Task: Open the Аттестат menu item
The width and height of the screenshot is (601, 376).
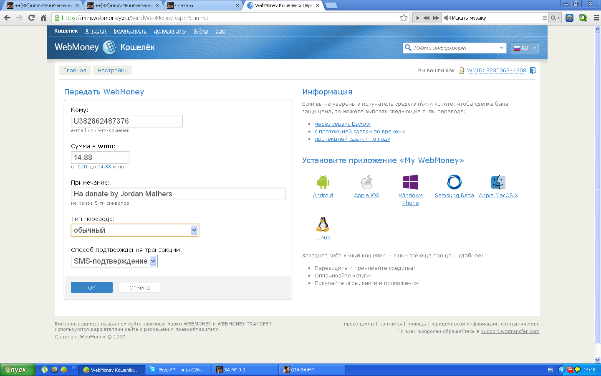Action: pos(96,31)
